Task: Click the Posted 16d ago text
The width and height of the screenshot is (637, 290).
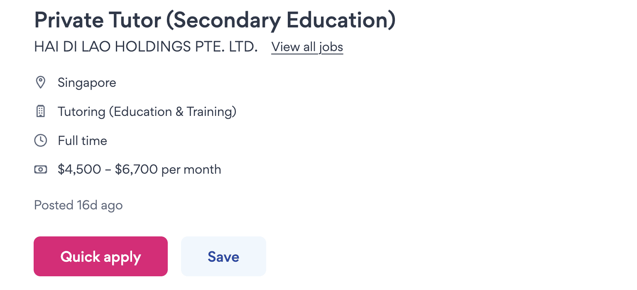Action: click(x=78, y=205)
